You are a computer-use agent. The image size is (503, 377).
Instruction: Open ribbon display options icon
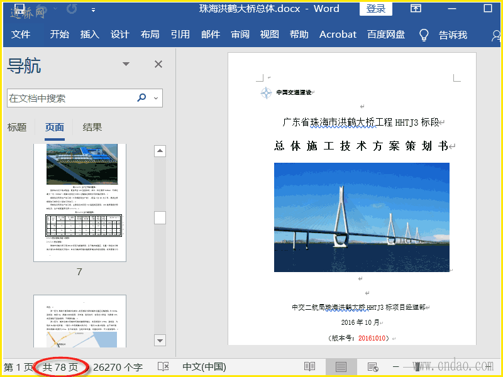416,9
